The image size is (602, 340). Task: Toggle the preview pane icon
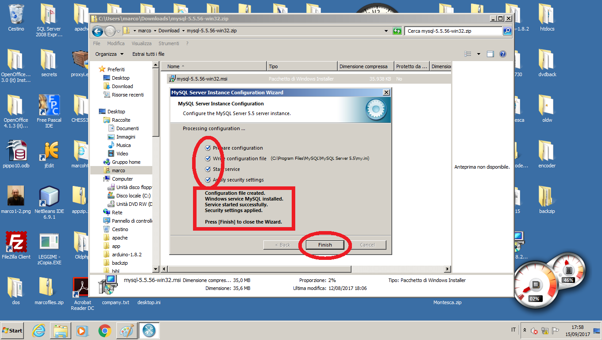click(490, 54)
